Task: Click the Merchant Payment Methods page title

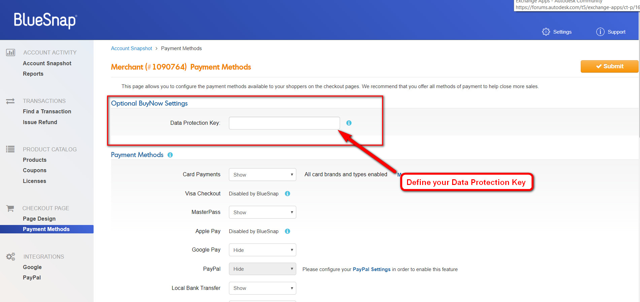Action: point(181,67)
